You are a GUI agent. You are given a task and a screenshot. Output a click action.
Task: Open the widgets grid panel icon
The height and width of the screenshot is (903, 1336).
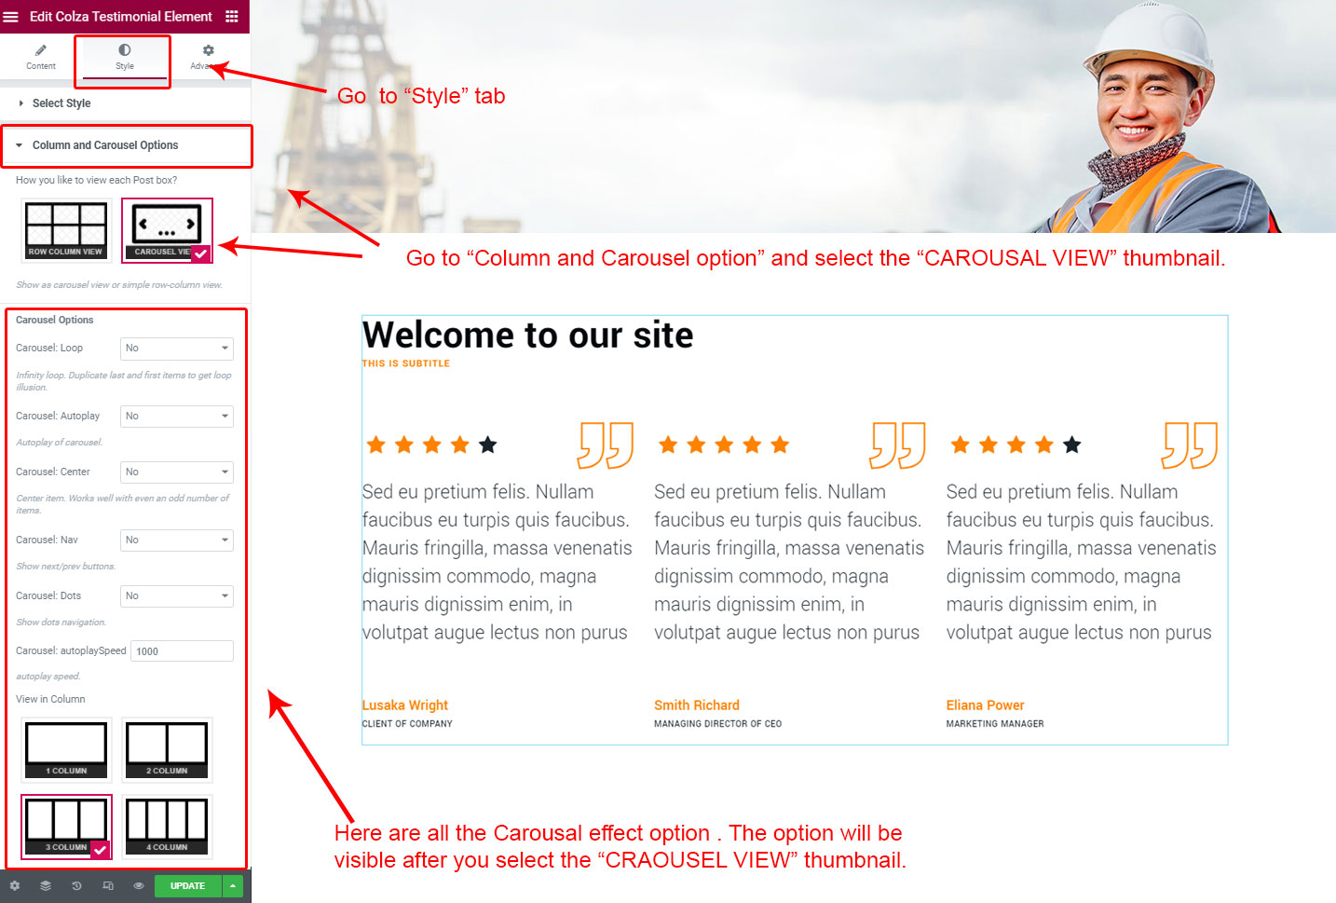coord(232,17)
